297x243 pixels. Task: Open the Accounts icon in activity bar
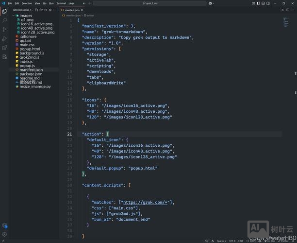[x=4, y=226]
